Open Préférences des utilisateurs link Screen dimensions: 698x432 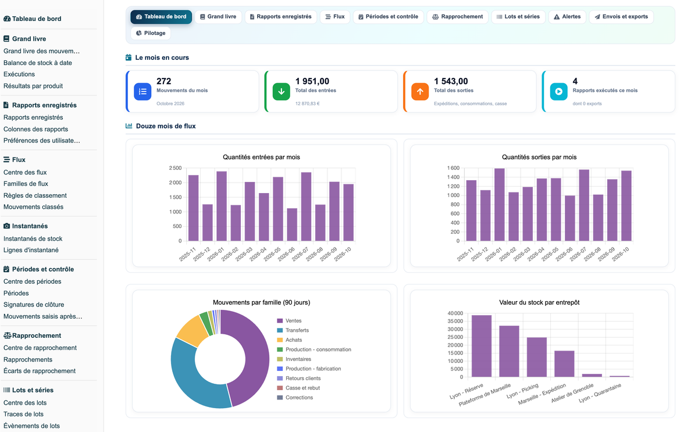pos(42,141)
